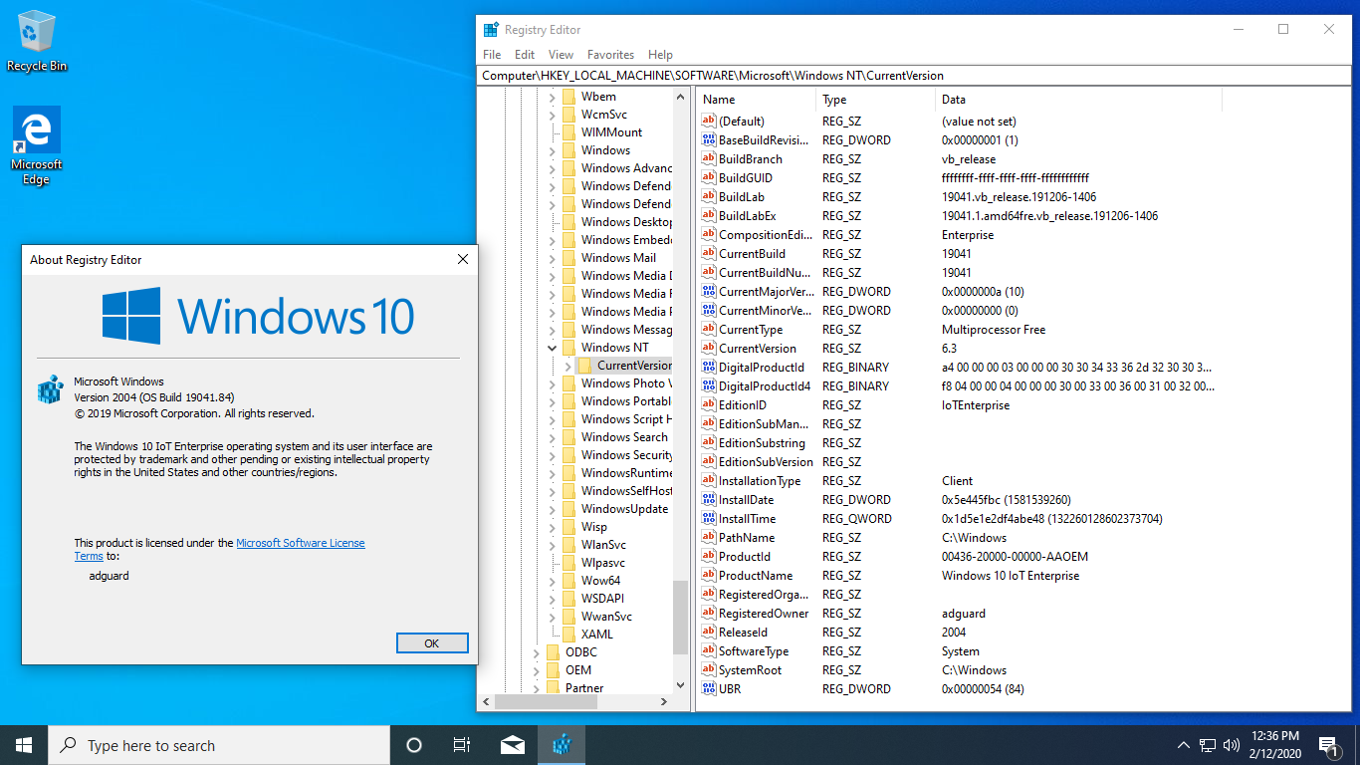Screen dimensions: 1360x765
Task: Select the UBR DWORD value icon
Action: (x=709, y=689)
